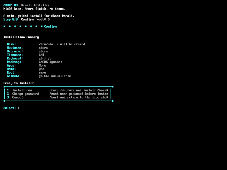Choose the 'Change password' menu option
The width and height of the screenshot is (227, 170).
tap(26, 94)
